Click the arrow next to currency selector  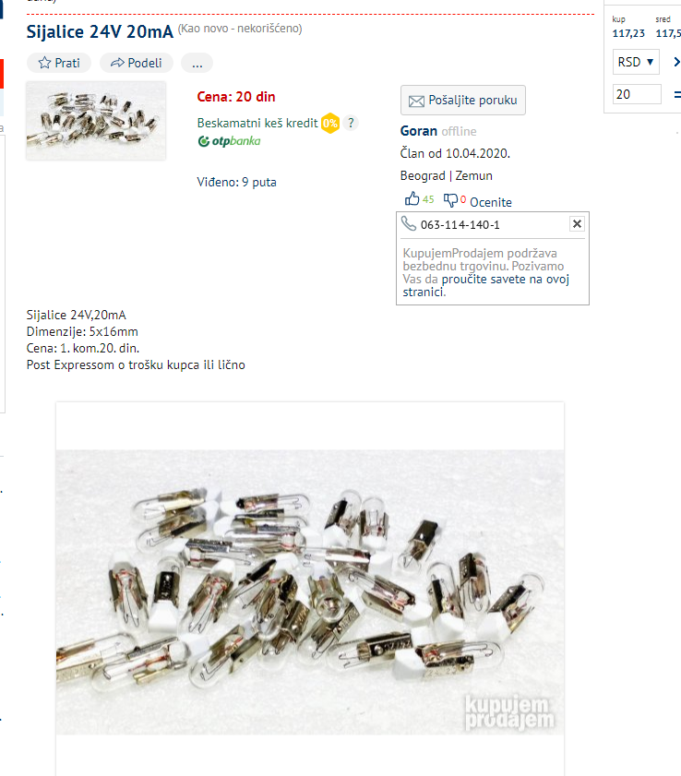tap(676, 63)
